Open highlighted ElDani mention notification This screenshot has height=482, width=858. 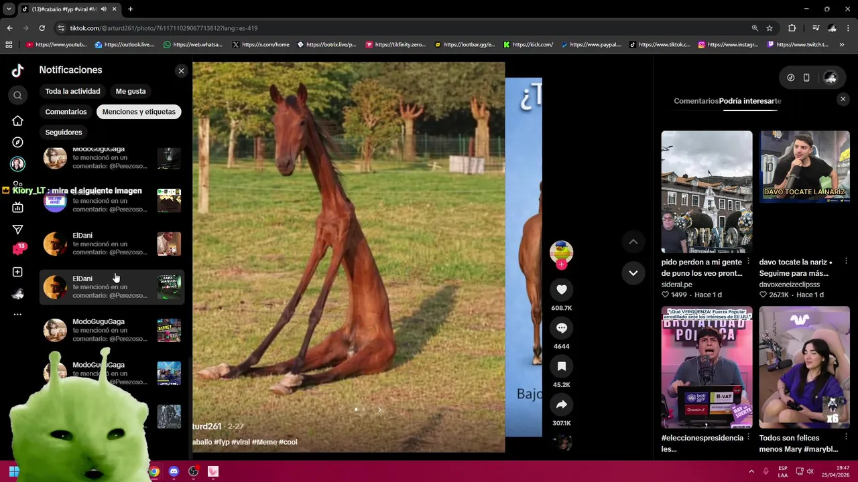111,287
